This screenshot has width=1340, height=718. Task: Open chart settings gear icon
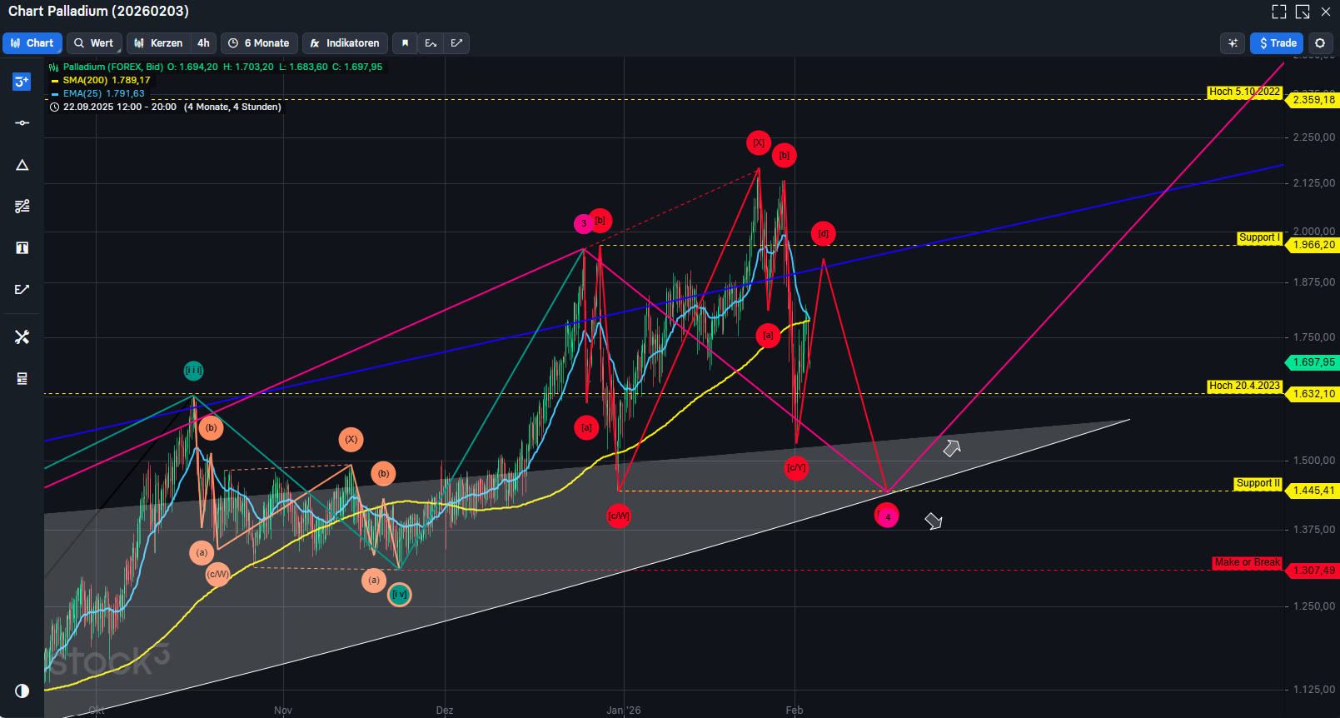click(1320, 43)
